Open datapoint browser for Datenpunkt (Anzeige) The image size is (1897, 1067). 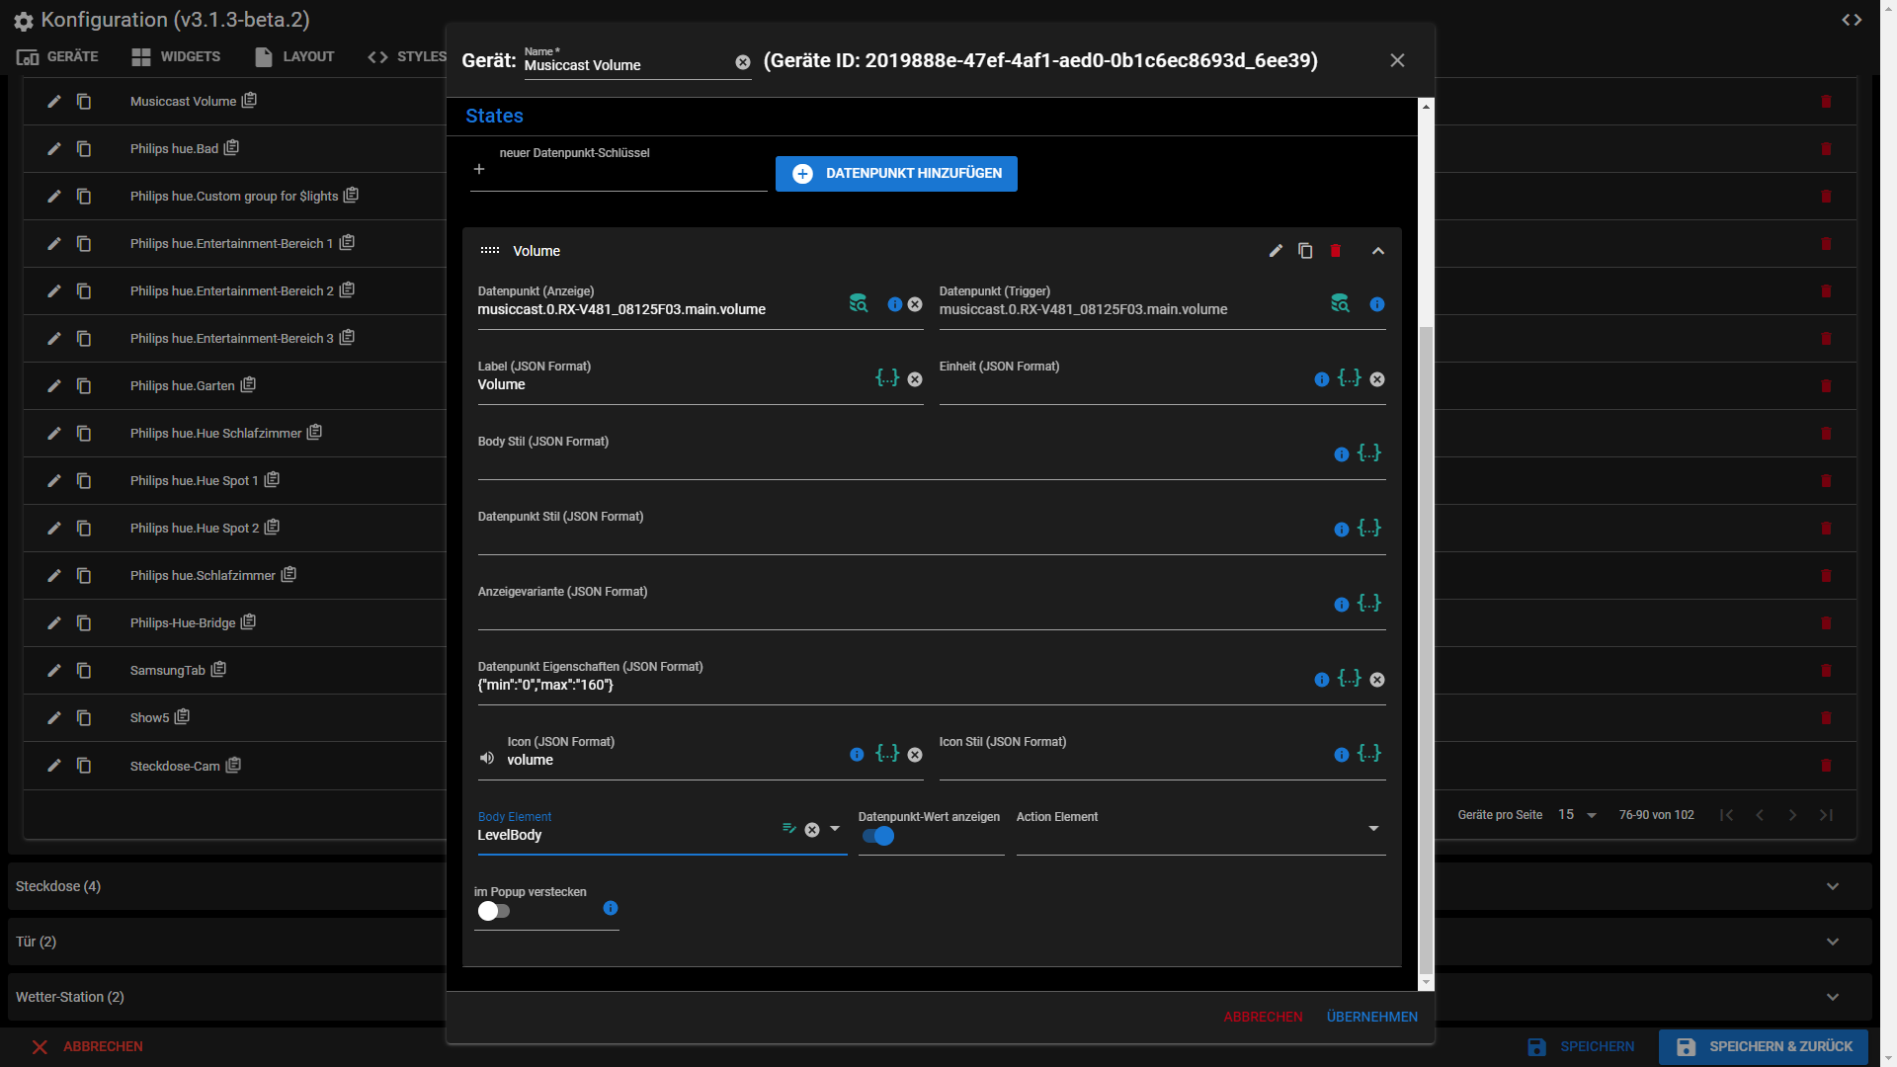click(x=859, y=304)
